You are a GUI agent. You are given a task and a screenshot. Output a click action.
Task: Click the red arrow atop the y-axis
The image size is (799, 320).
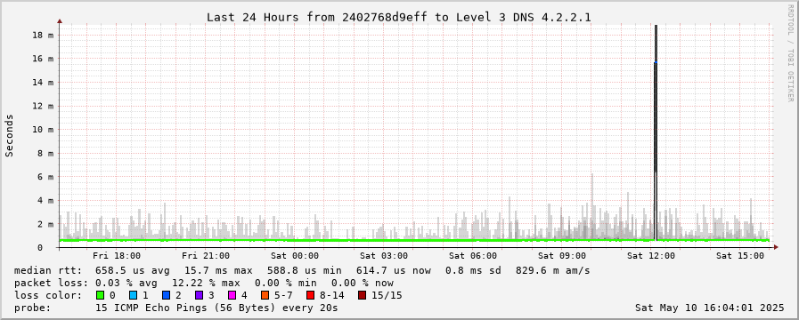click(60, 21)
